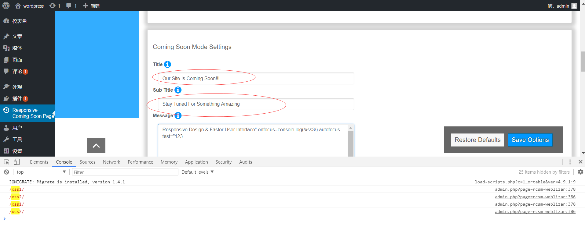Toggle the DevTools device toolbar
Viewport: 585px width, 244px height.
point(17,162)
